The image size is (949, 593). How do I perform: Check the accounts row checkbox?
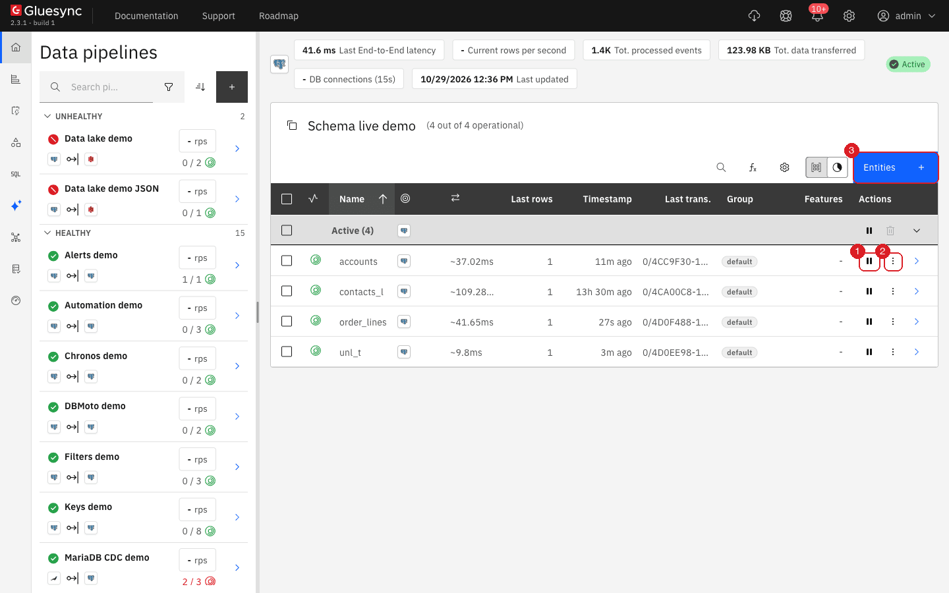point(287,261)
